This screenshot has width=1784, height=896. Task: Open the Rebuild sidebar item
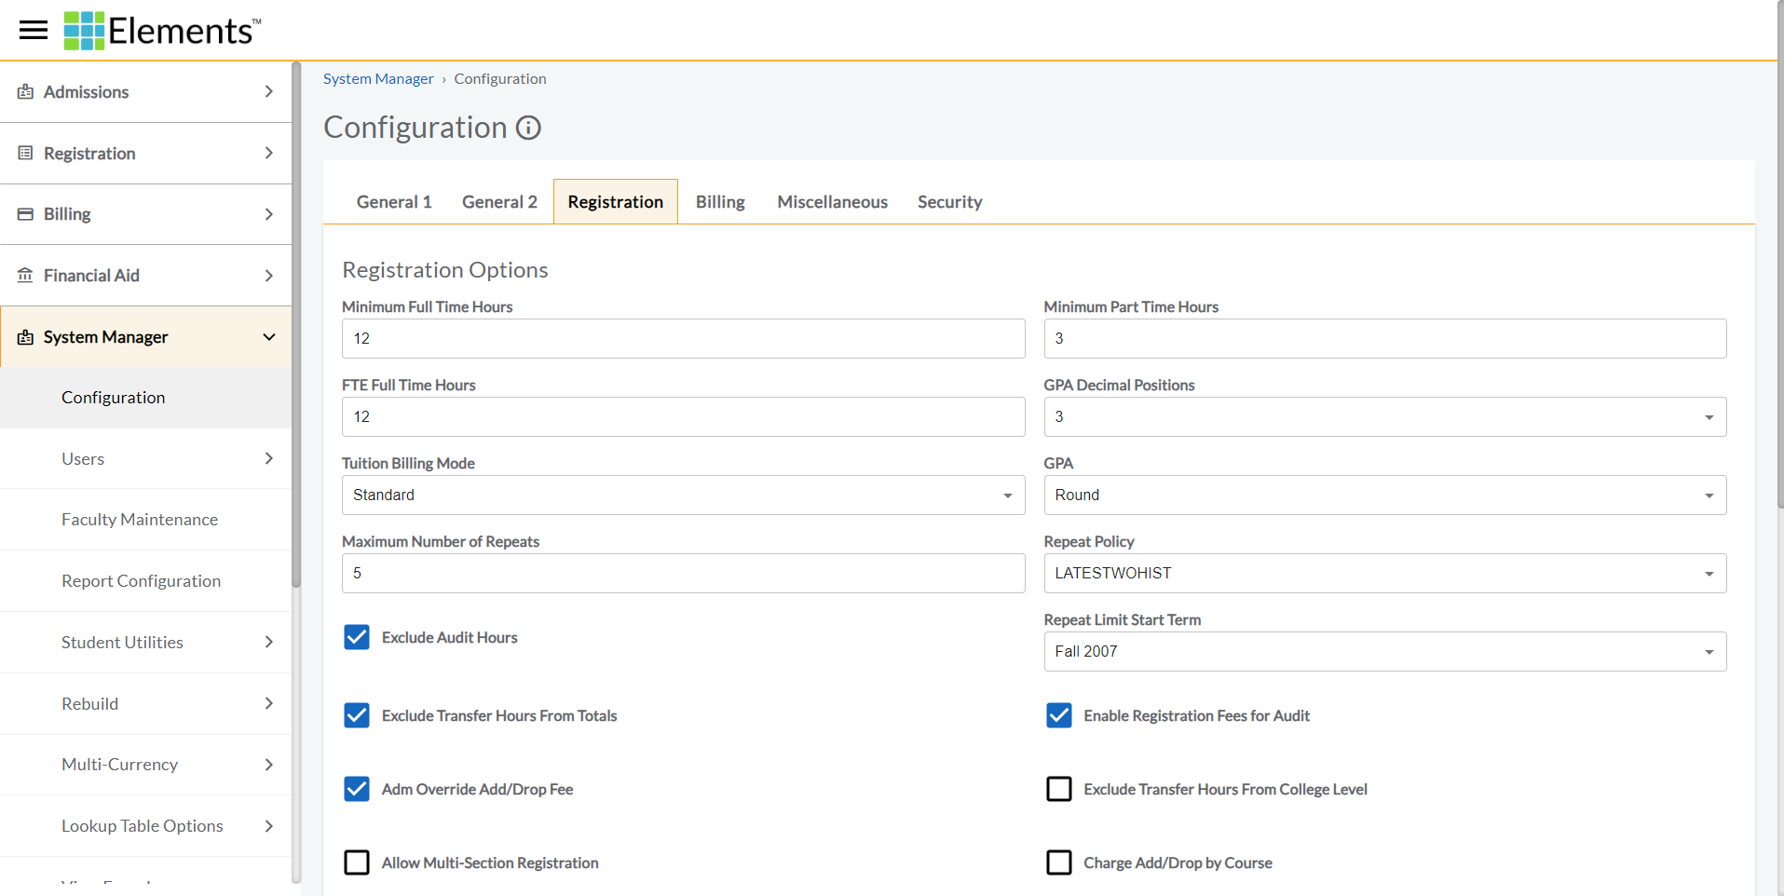[x=145, y=703]
